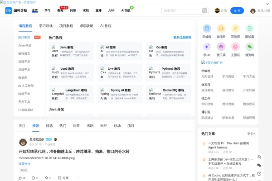The width and height of the screenshot is (272, 181).
Task: Open 教程 in top navigation
Action: point(60,10)
